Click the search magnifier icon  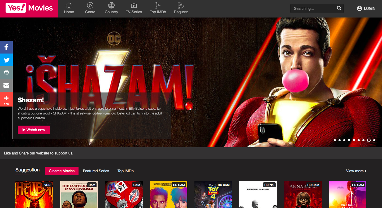339,8
